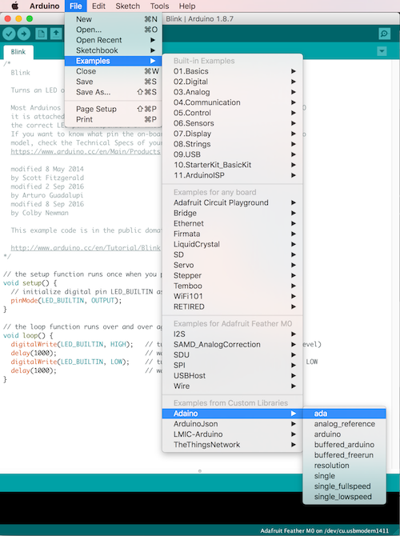400x536 pixels.
Task: Open the 08.Strings examples entry
Action: tap(233, 144)
